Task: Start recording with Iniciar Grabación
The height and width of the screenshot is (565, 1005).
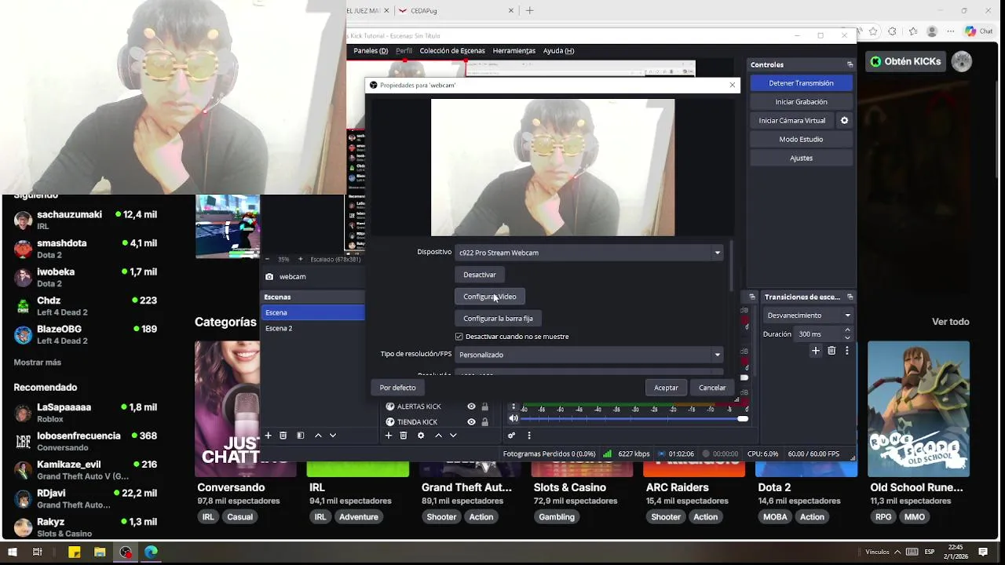Action: [801, 102]
